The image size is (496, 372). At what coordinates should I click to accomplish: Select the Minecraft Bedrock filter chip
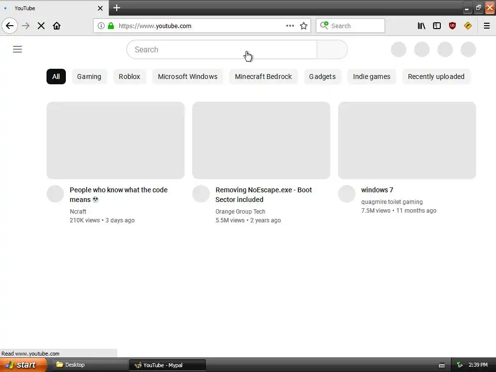point(263,77)
